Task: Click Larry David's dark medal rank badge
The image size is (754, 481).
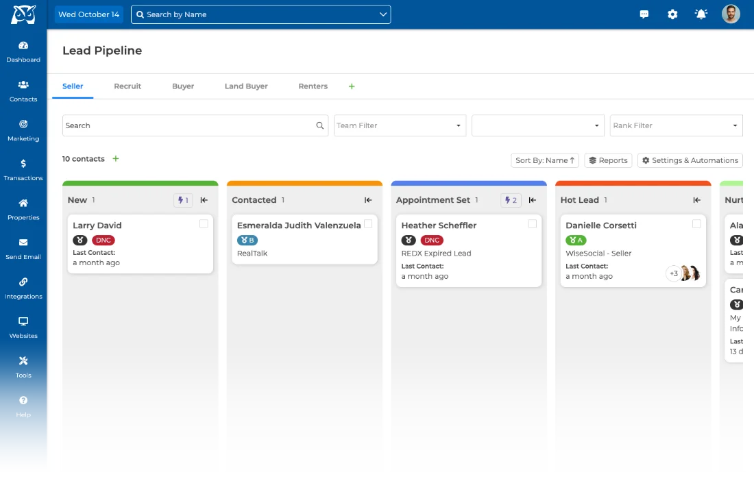Action: tap(80, 241)
